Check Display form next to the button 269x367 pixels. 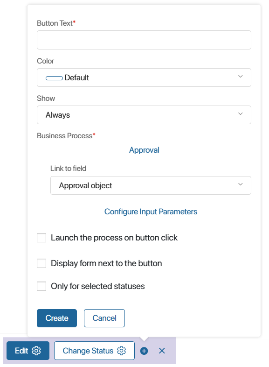coord(41,263)
